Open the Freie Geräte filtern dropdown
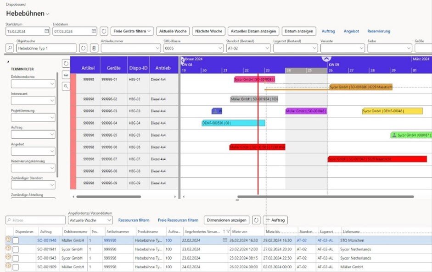Screen dimensions: 432x272 pyautogui.click(x=132, y=31)
